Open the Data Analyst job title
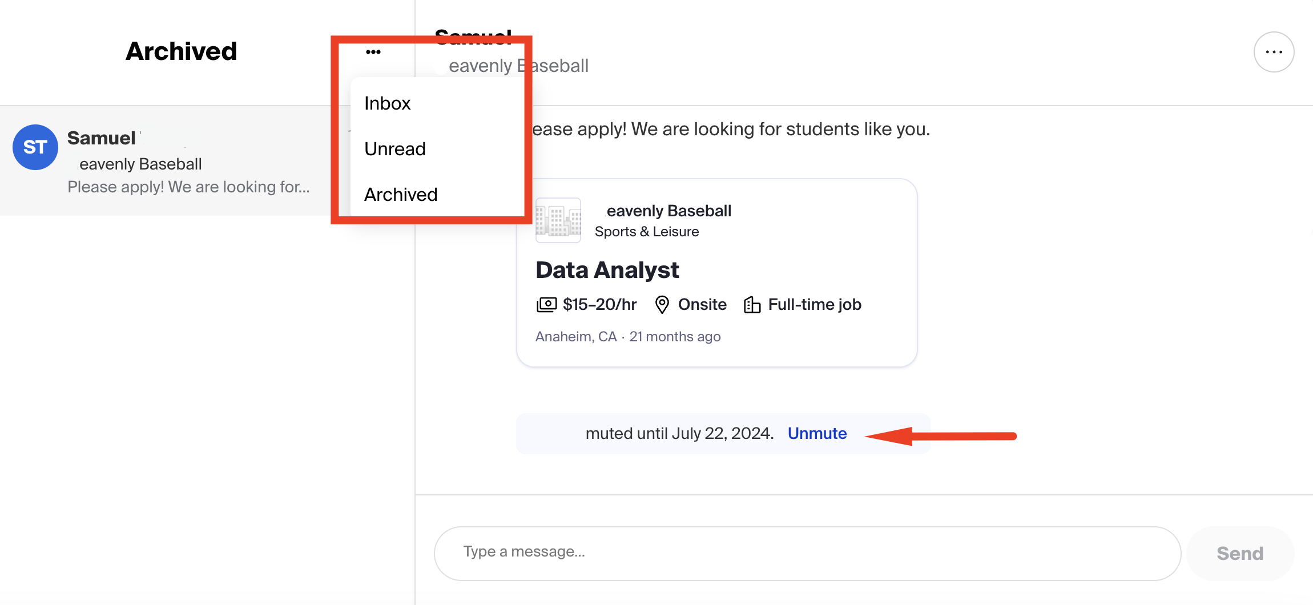 click(607, 270)
